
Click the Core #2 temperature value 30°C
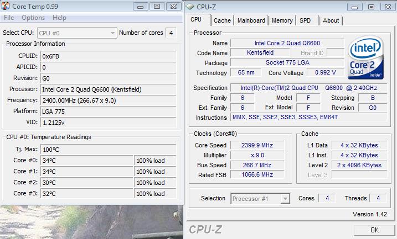click(87, 183)
